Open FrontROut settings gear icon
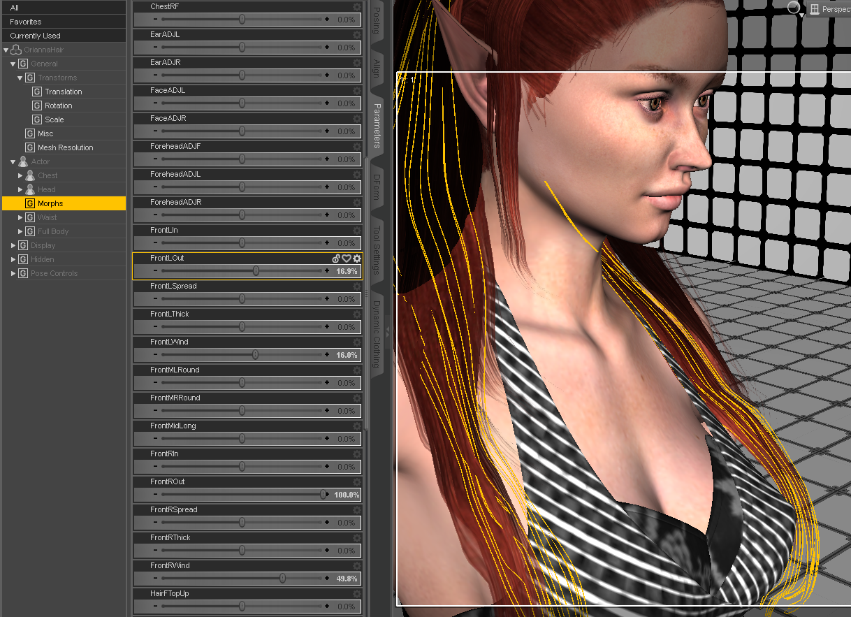Image resolution: width=851 pixels, height=617 pixels. point(357,482)
